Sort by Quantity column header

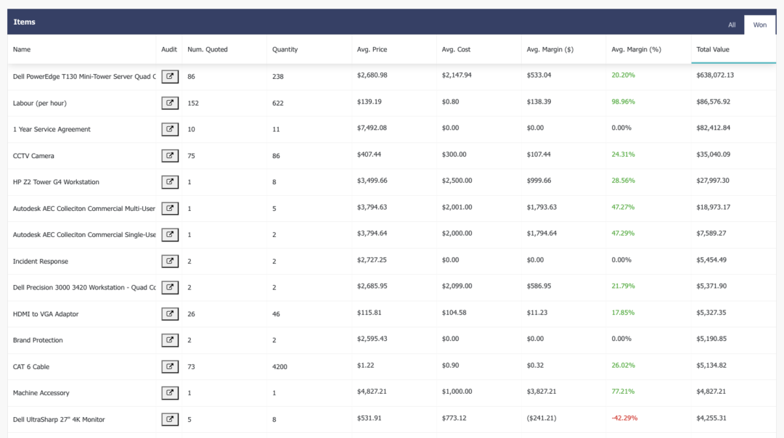point(285,49)
